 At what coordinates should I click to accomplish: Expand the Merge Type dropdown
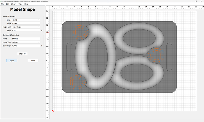point(26,42)
